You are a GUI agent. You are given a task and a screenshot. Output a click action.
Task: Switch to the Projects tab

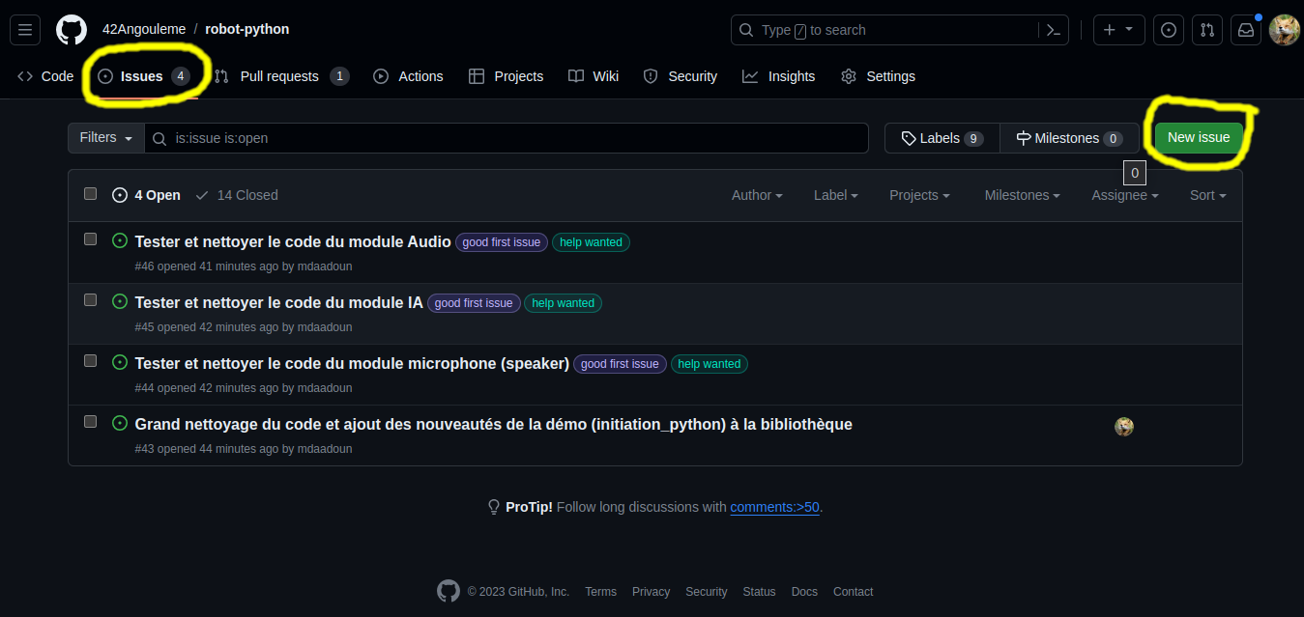506,76
